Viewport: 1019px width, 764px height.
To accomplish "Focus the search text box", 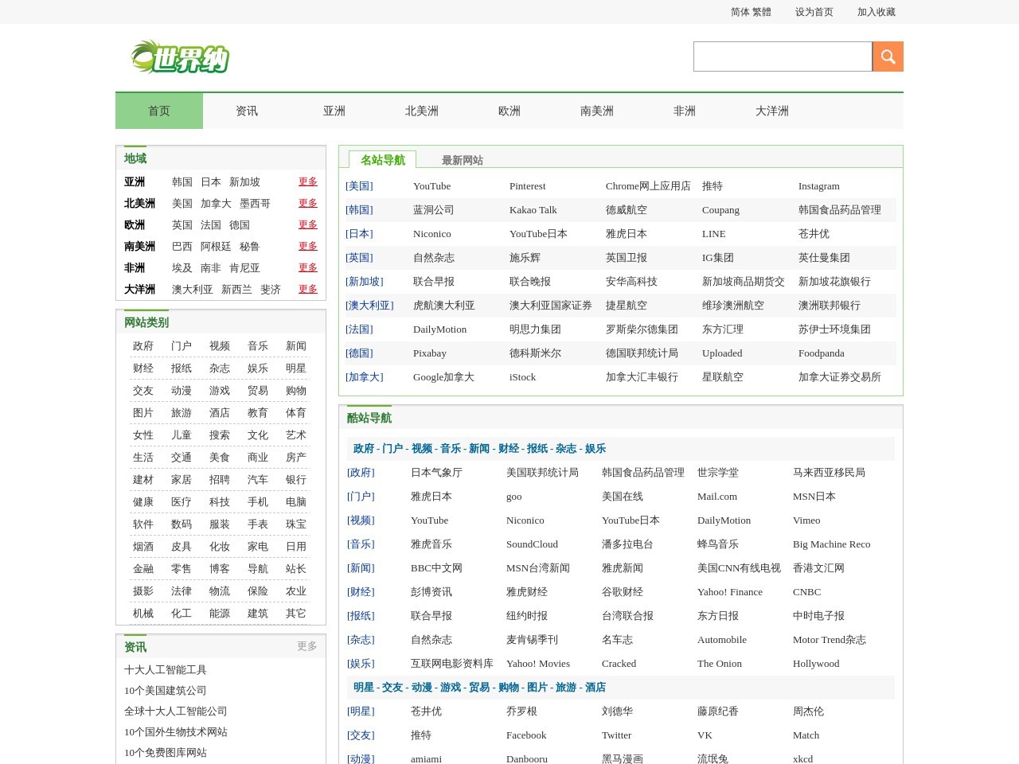I will (x=783, y=57).
